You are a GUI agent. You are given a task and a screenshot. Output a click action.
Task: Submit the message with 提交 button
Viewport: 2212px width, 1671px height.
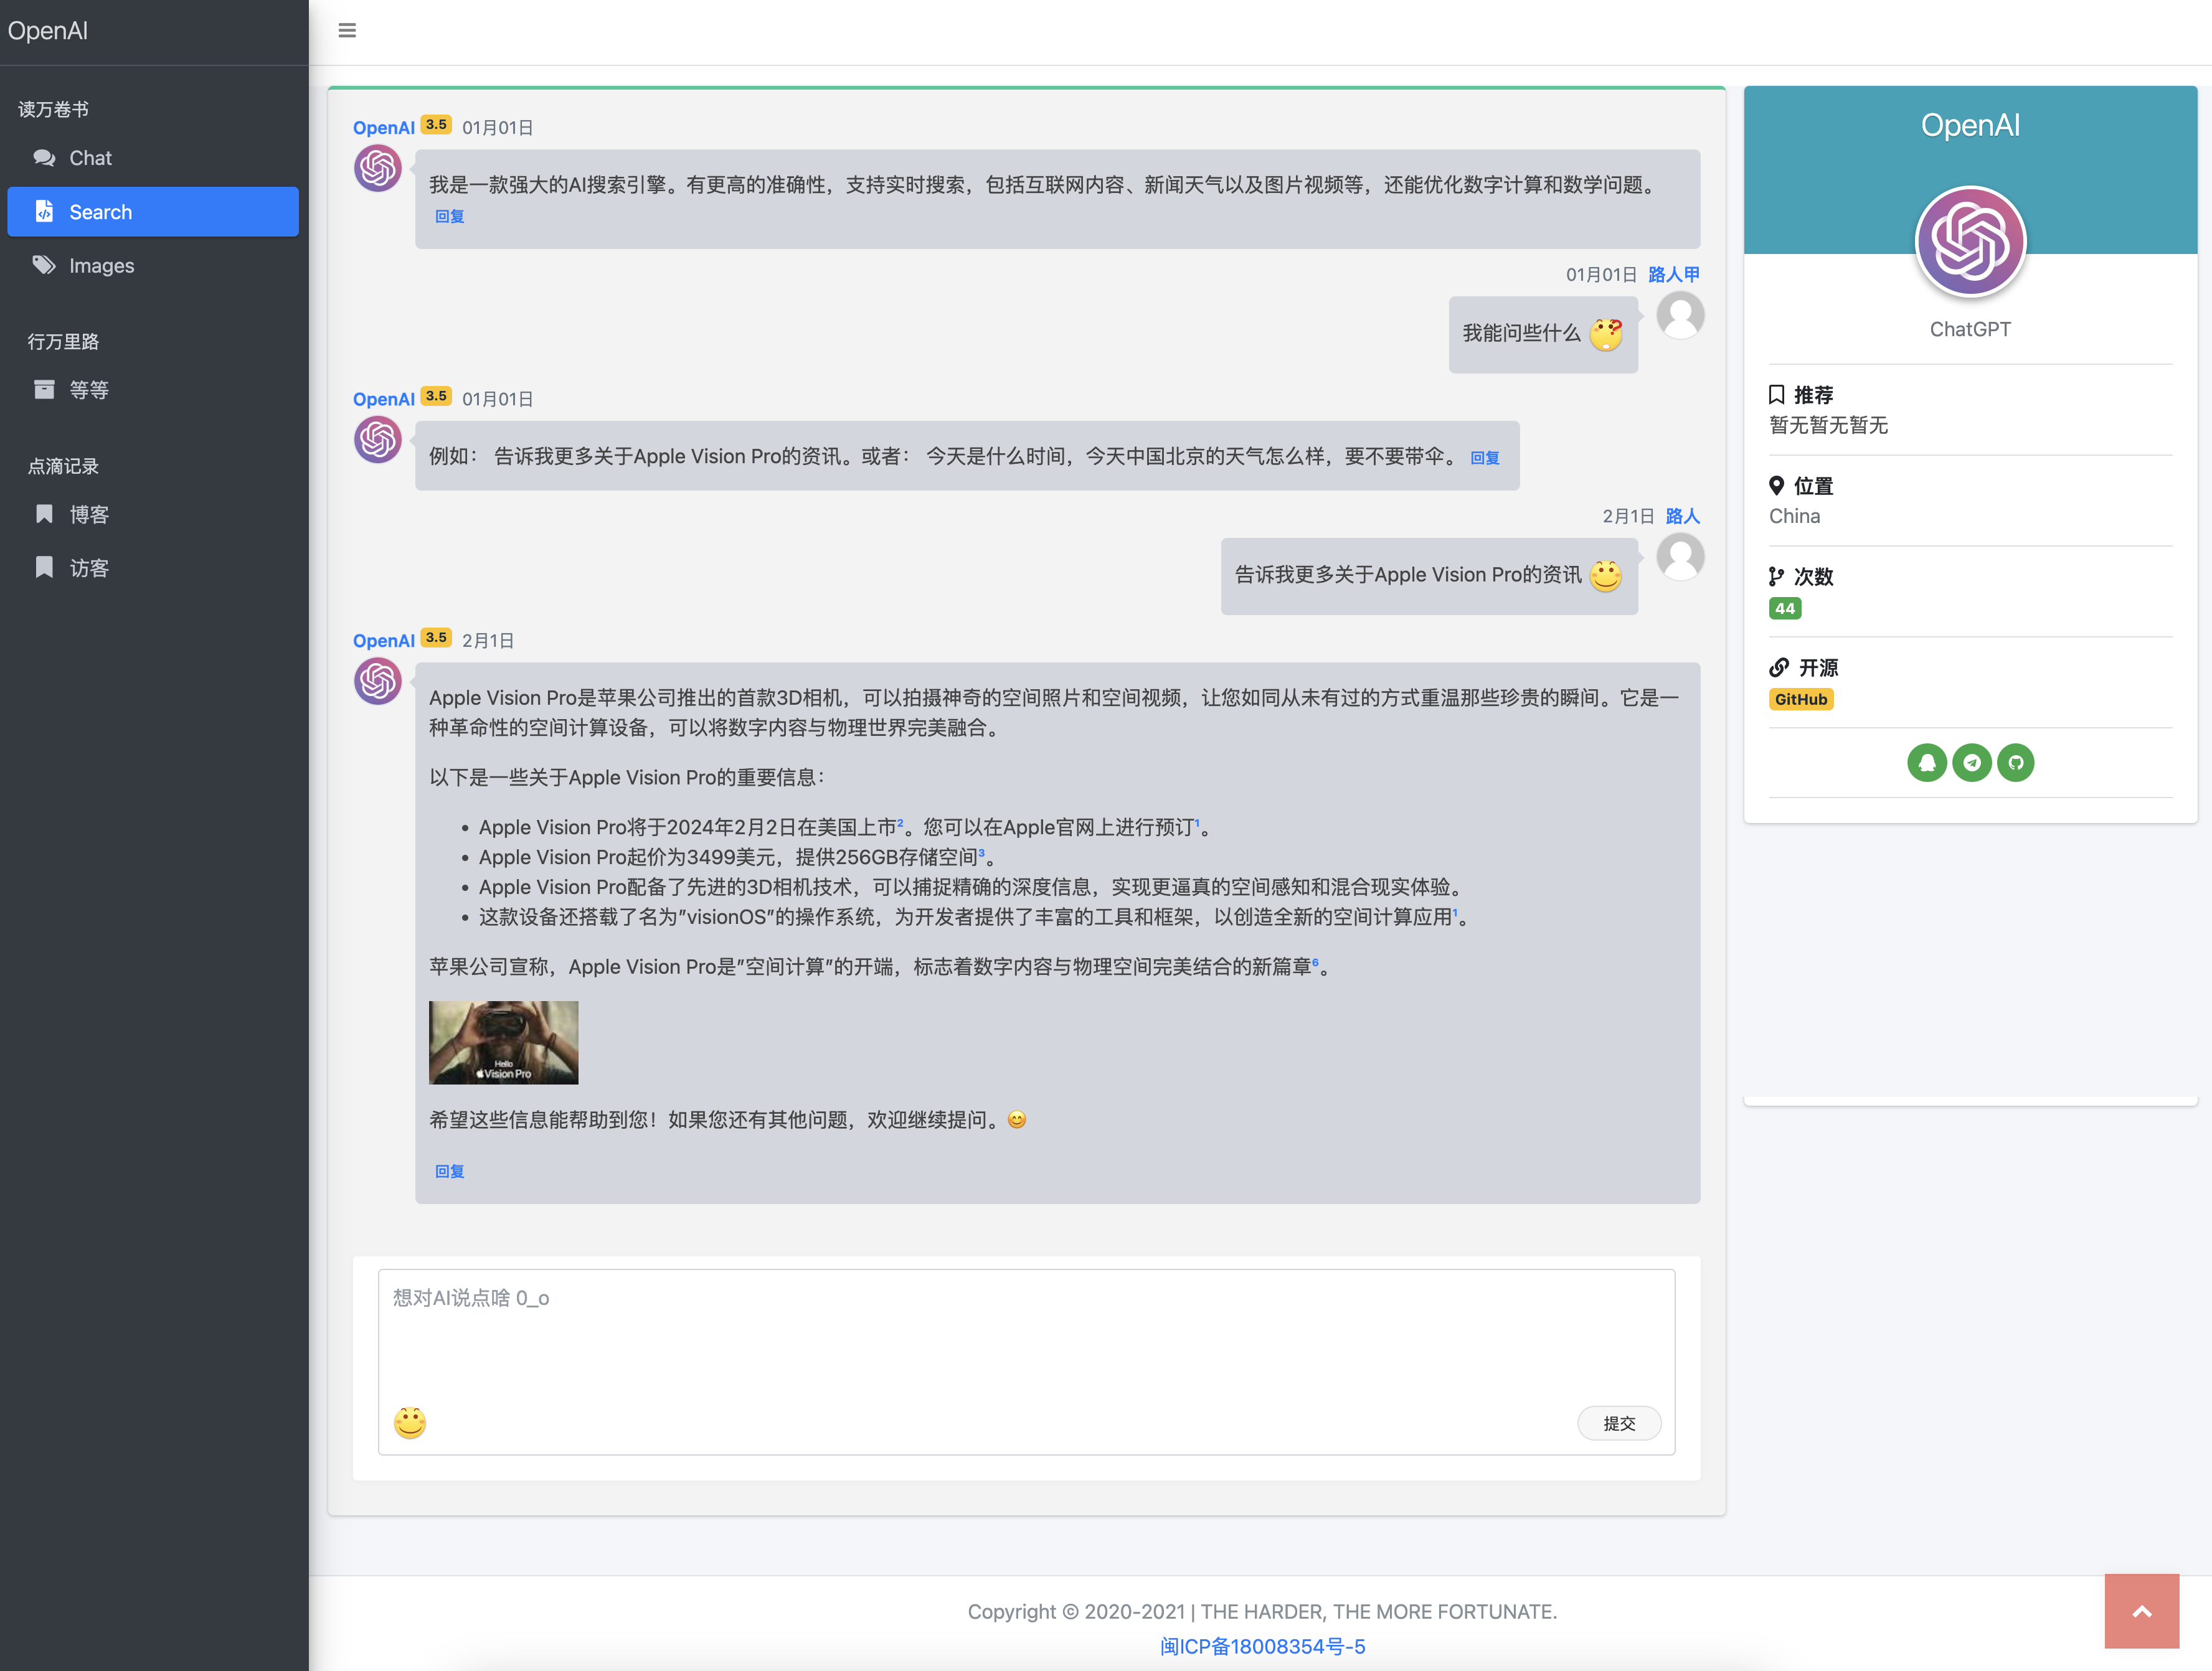click(1619, 1423)
